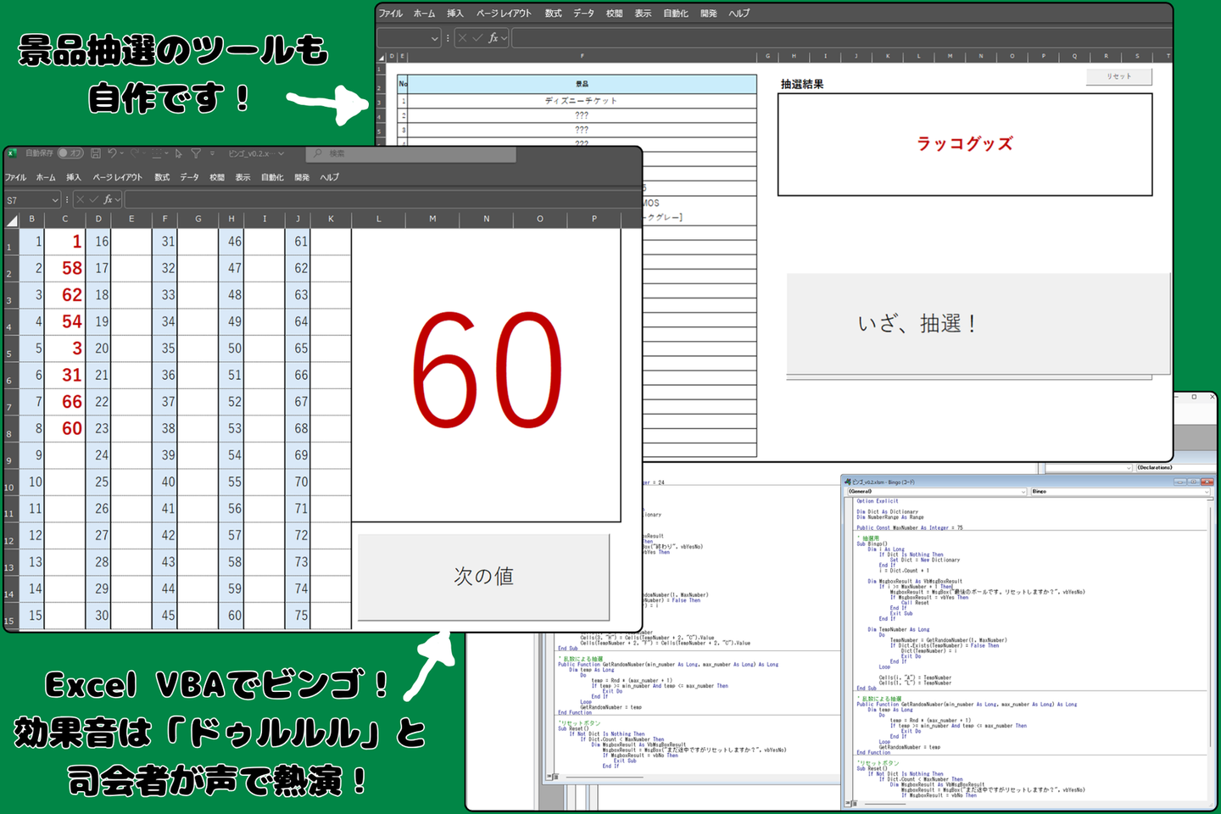Screen dimensions: 1221x814
Task: Open the 開発 tab in prize lottery window
Action: [709, 14]
